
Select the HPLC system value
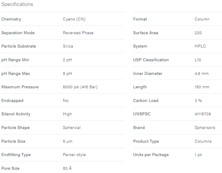[200, 46]
